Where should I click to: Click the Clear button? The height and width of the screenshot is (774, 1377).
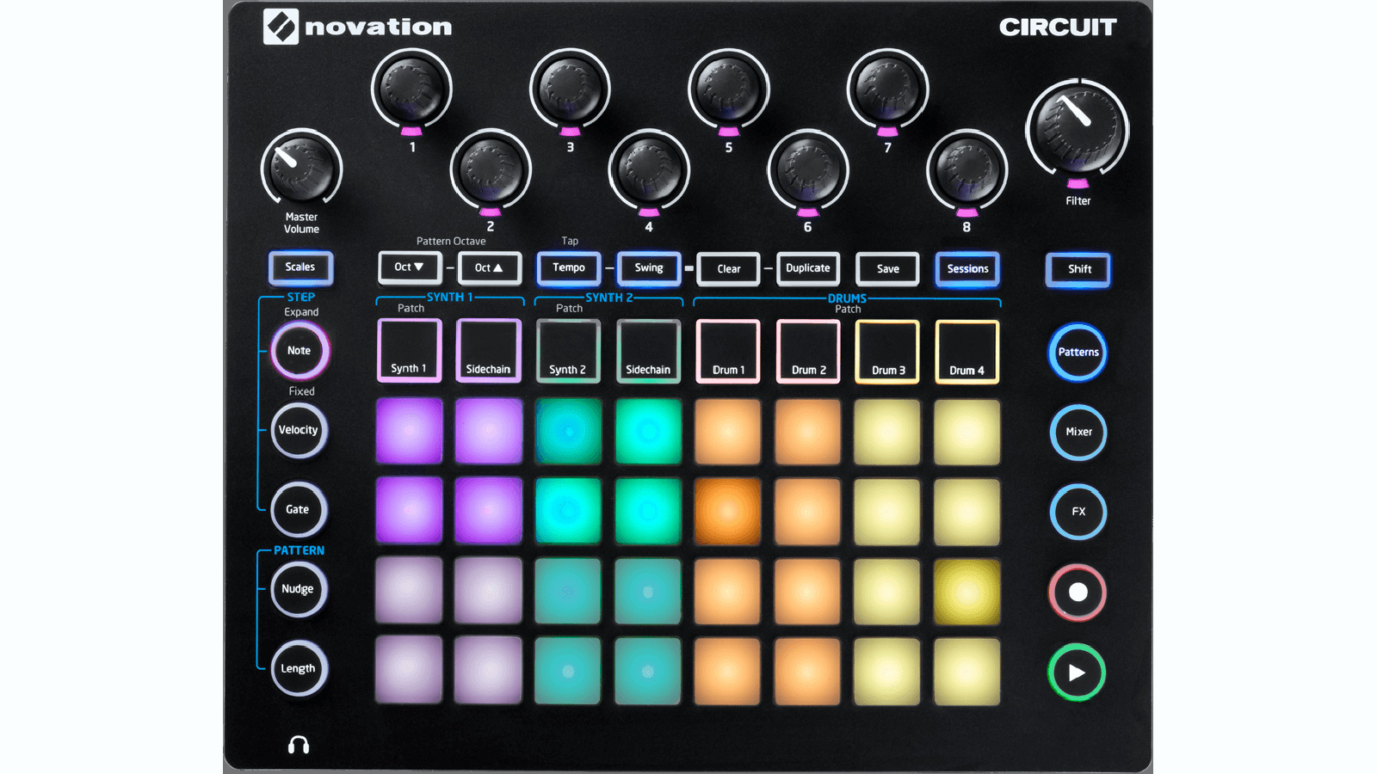click(728, 268)
